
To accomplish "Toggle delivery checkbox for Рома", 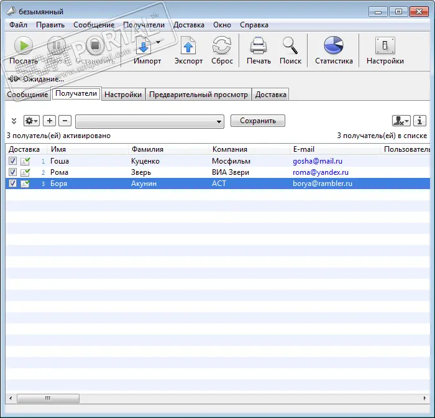I will tap(13, 172).
